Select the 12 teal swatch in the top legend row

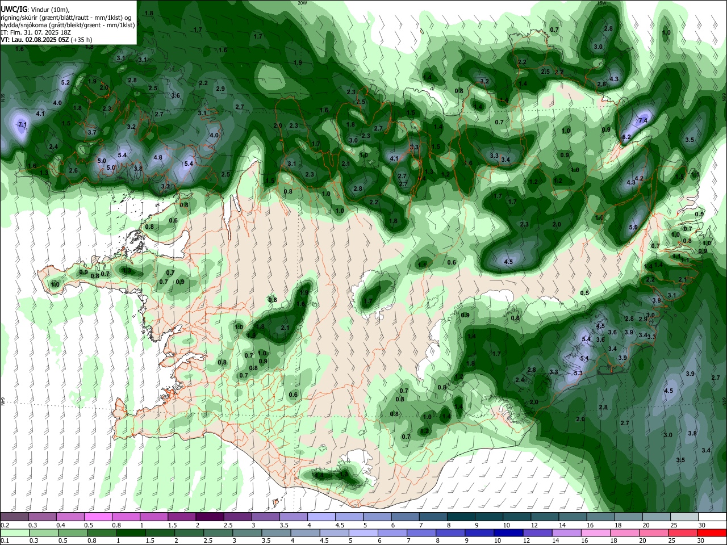(545, 517)
